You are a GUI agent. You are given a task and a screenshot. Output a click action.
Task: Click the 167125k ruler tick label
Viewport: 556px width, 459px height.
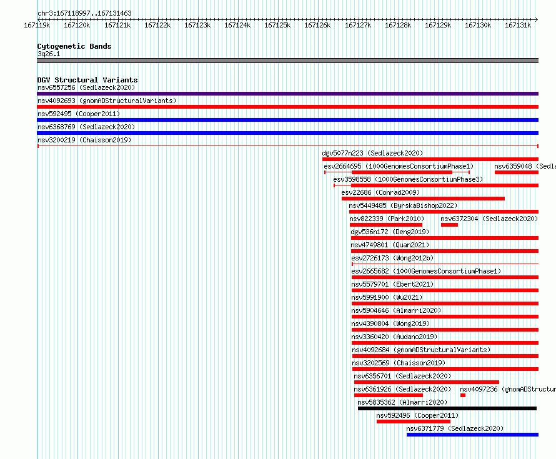(x=277, y=25)
